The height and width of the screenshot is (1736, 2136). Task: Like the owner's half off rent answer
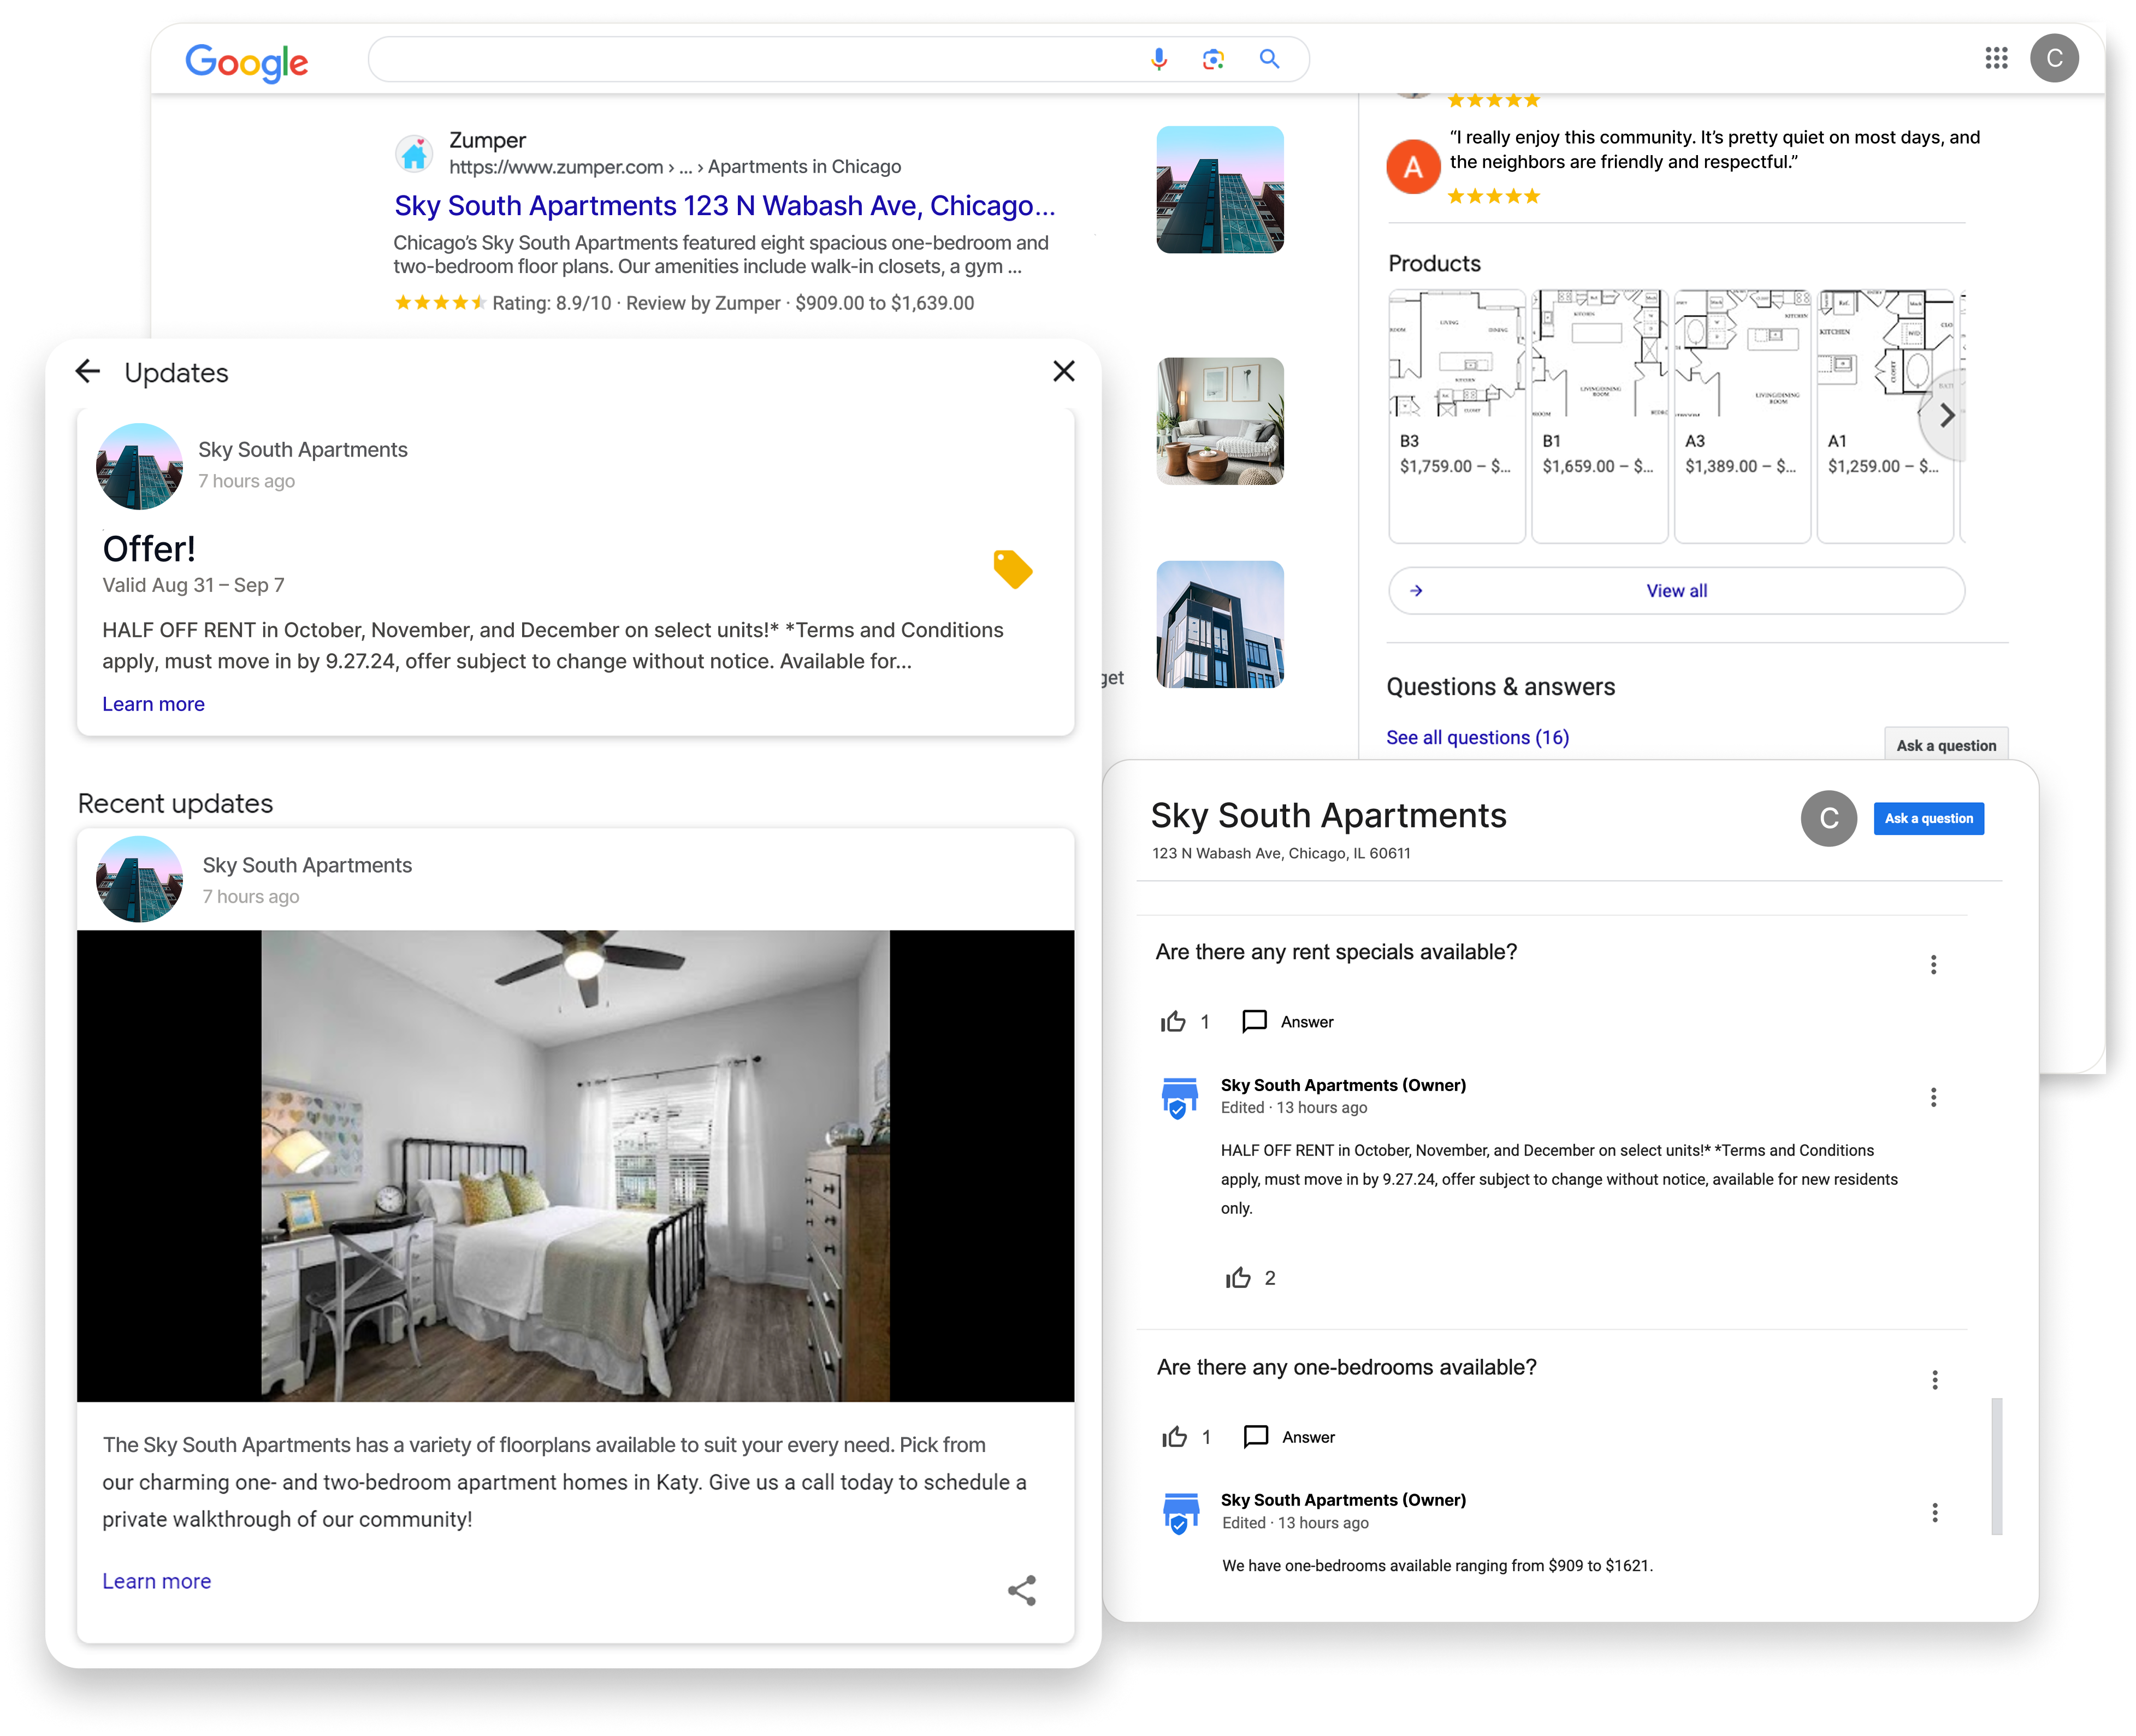click(x=1238, y=1278)
